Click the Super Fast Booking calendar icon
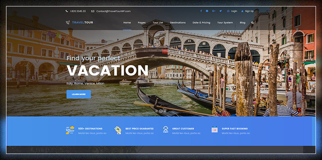Image resolution: width=322 pixels, height=160 pixels. tap(215, 129)
